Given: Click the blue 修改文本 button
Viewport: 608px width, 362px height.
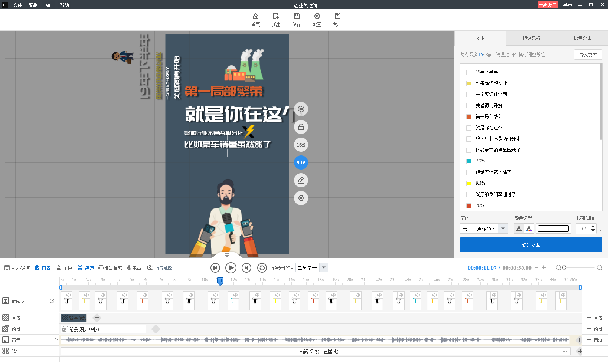Looking at the screenshot, I should [531, 245].
